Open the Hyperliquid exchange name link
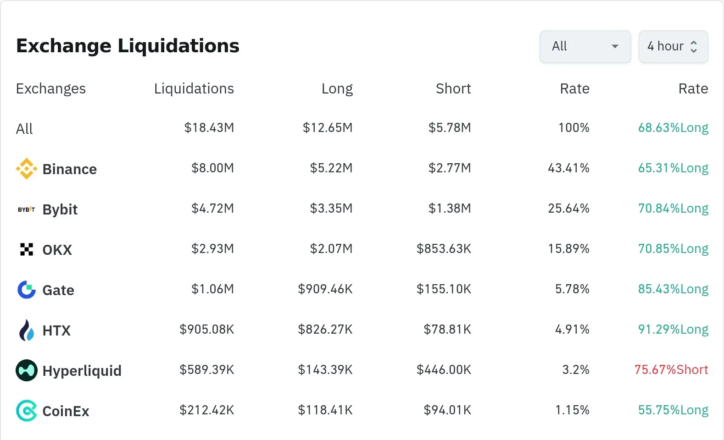The height and width of the screenshot is (440, 724). click(x=82, y=370)
